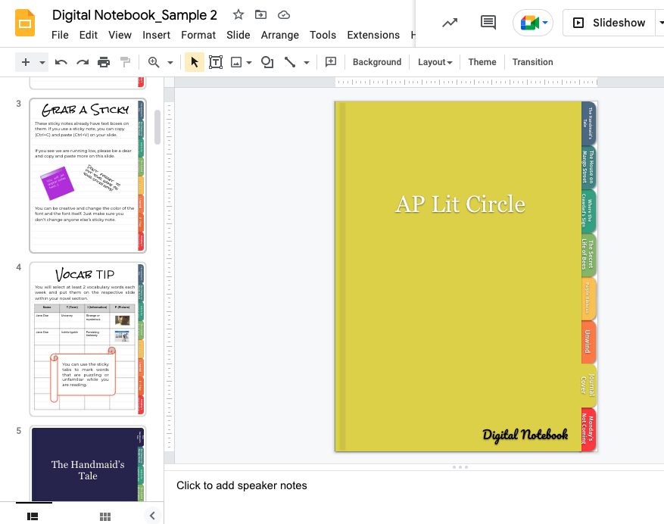This screenshot has width=664, height=524.
Task: Start the Slideshow
Action: tap(609, 23)
